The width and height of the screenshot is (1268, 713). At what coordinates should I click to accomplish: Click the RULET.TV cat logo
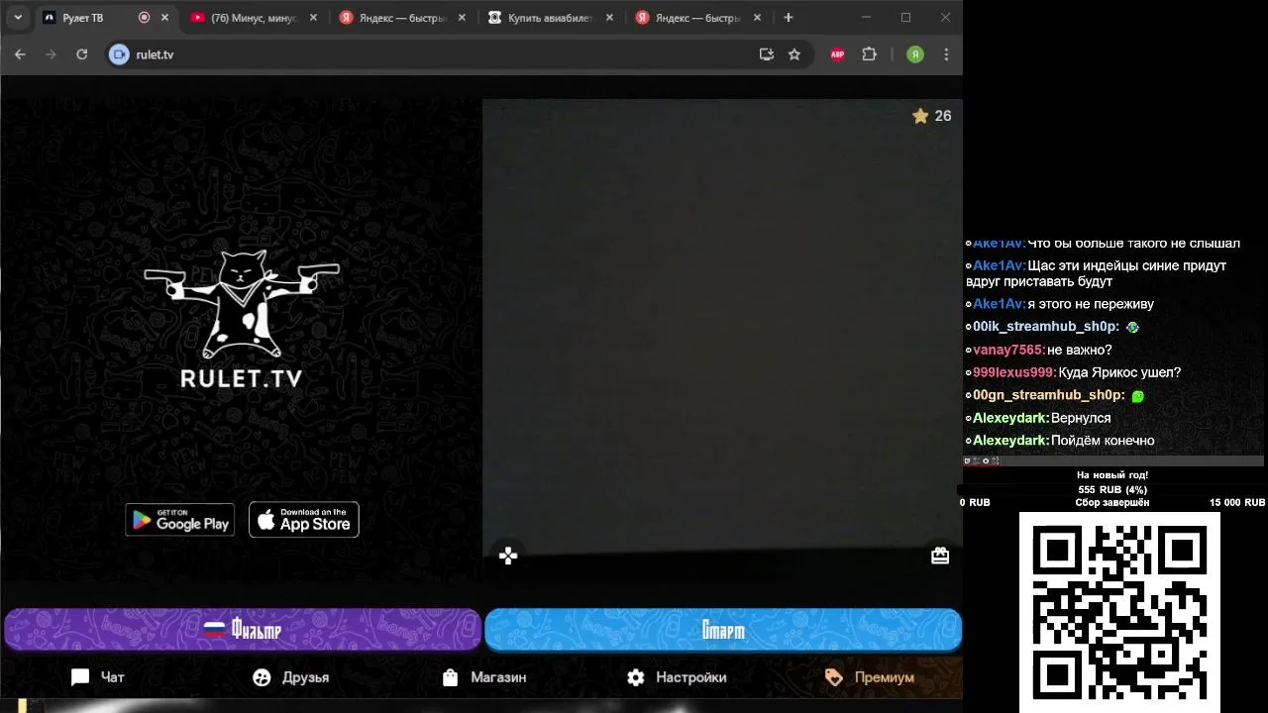pos(242,317)
